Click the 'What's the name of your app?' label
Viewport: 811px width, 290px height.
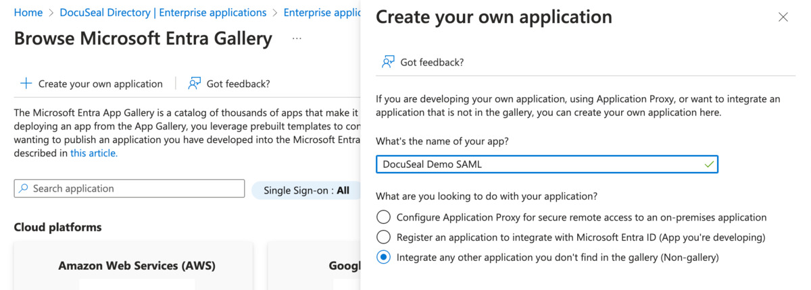coord(442,142)
